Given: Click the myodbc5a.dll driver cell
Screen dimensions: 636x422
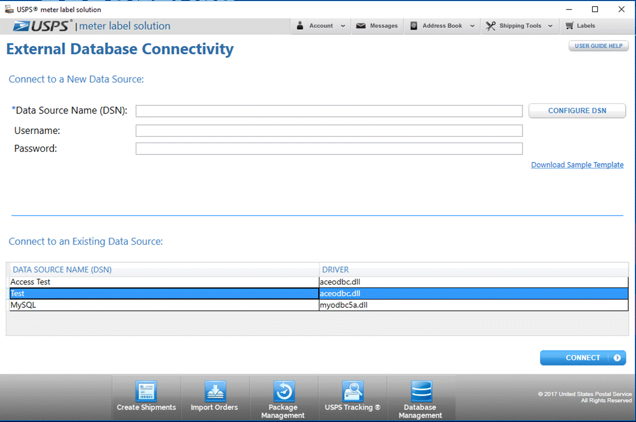Looking at the screenshot, I should [473, 305].
